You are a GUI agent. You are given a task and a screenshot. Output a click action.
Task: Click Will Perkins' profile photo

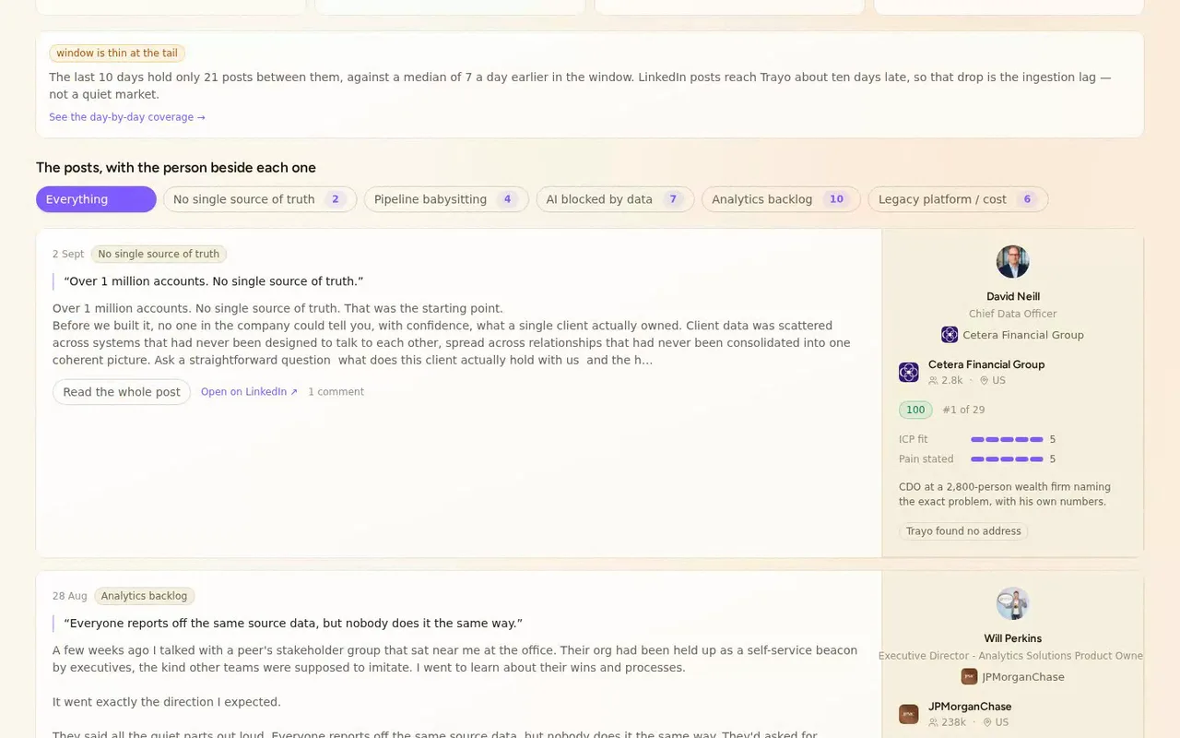[1013, 603]
